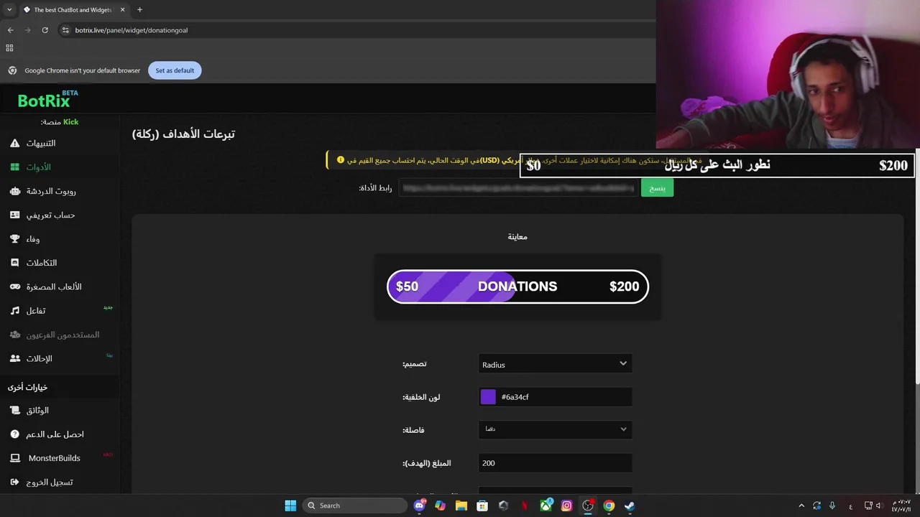This screenshot has width=920, height=517.
Task: Open the loyalty (وفاء) trophy section
Action: pyautogui.click(x=60, y=239)
